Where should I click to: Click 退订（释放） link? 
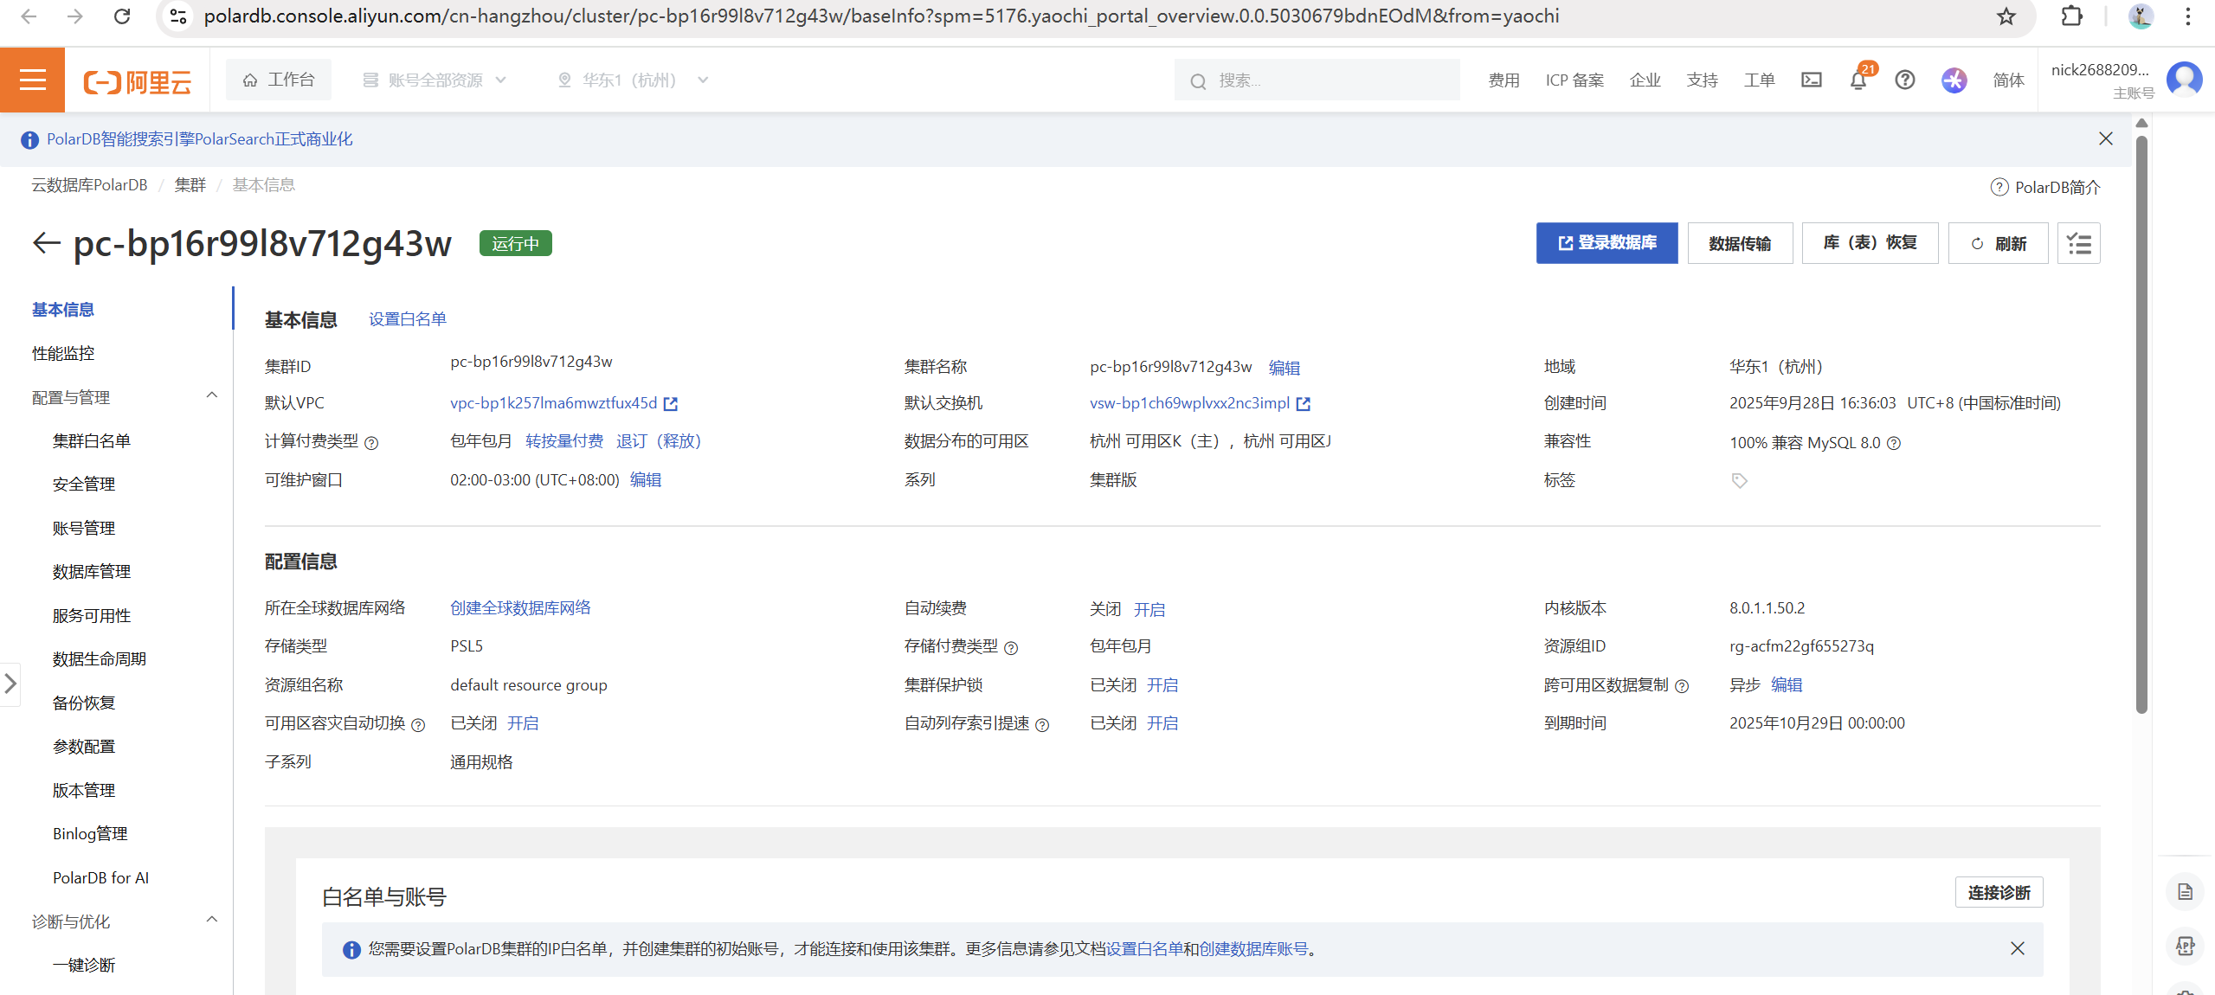(659, 441)
